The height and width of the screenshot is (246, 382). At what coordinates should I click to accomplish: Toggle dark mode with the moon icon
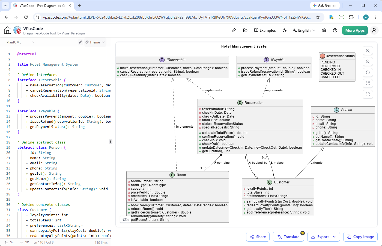tap(285, 30)
